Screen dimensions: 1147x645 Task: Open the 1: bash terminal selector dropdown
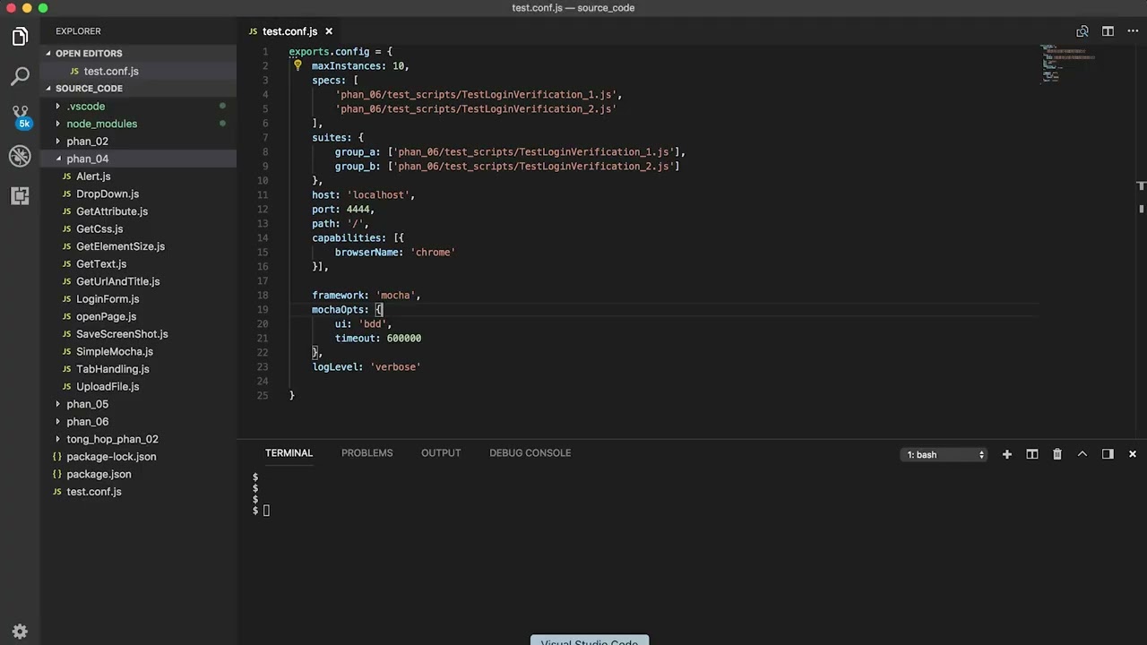click(944, 455)
